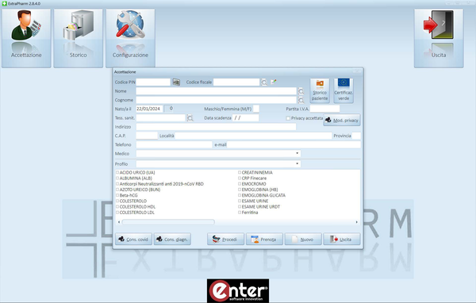Expand the Medico dropdown
Viewport: 476px width, 303px height.
(x=297, y=154)
